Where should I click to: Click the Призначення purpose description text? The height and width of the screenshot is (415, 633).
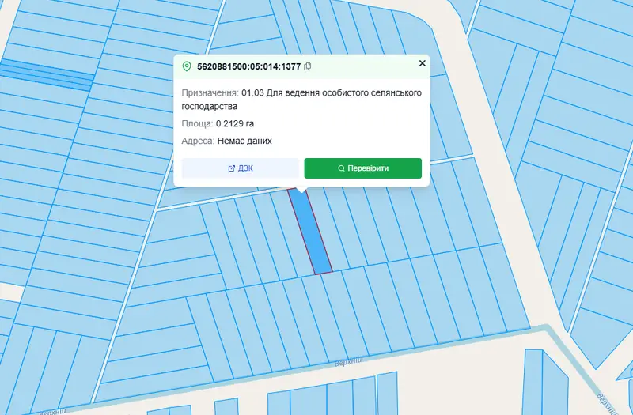coord(301,100)
